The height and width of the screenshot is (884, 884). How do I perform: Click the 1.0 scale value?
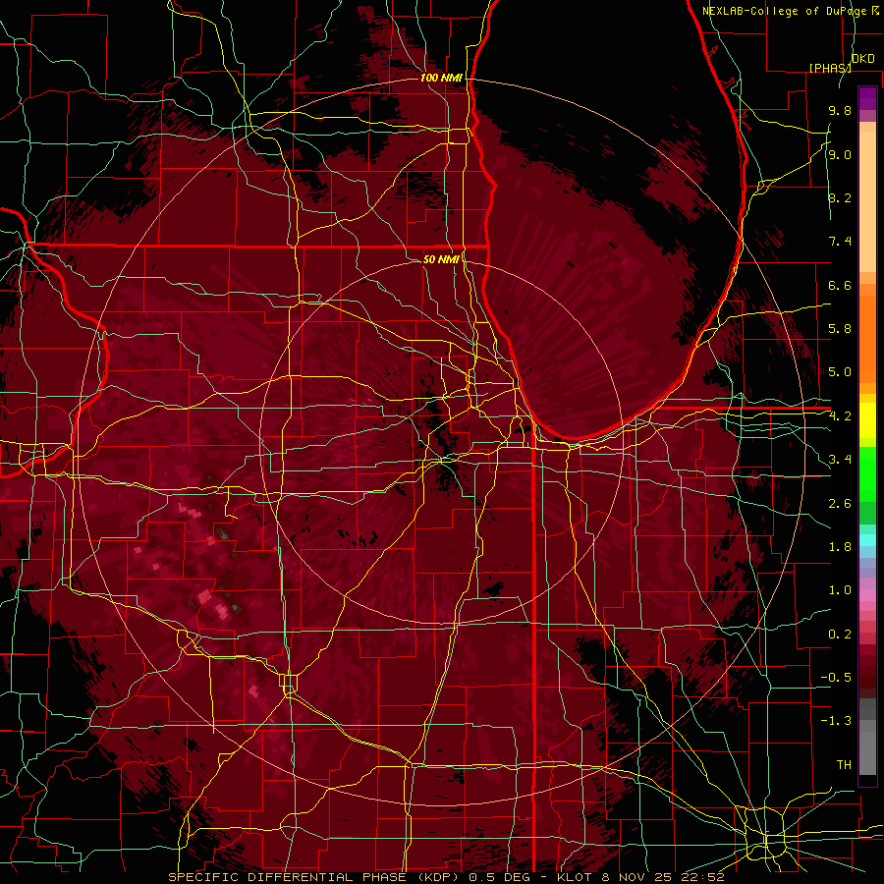point(840,590)
